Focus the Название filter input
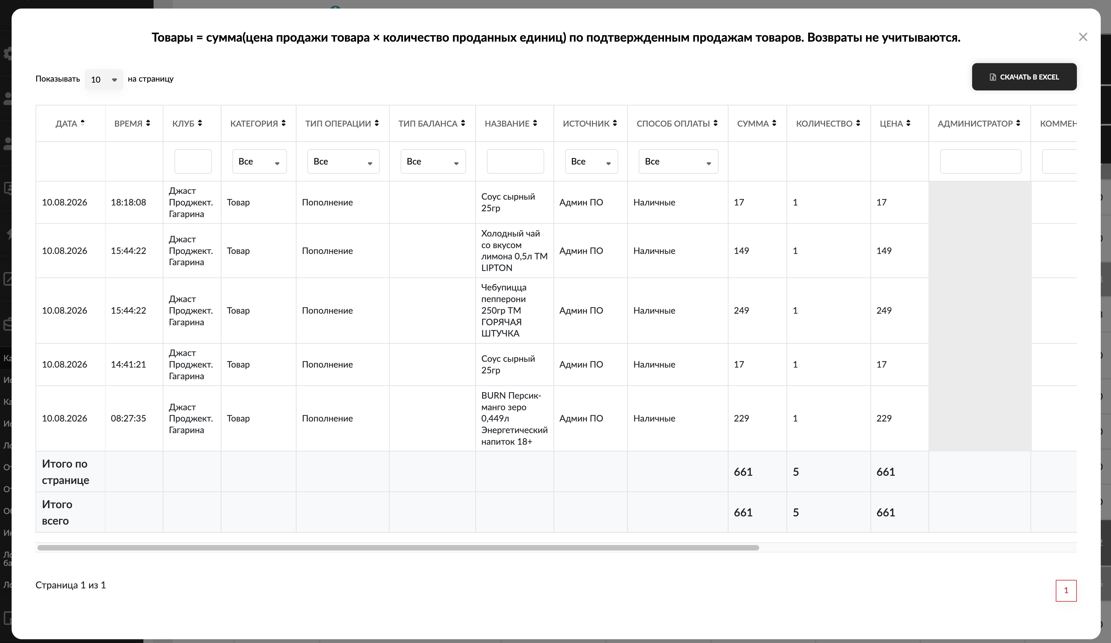 [x=515, y=161]
